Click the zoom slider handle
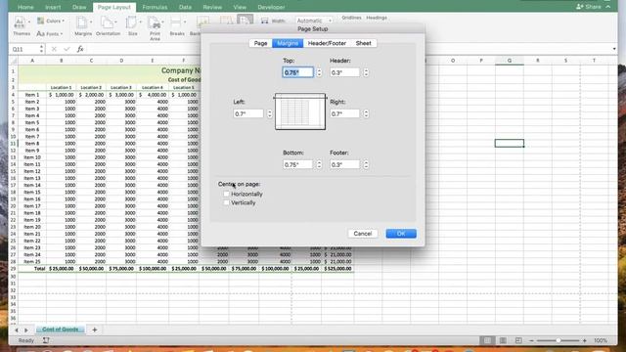 559,340
